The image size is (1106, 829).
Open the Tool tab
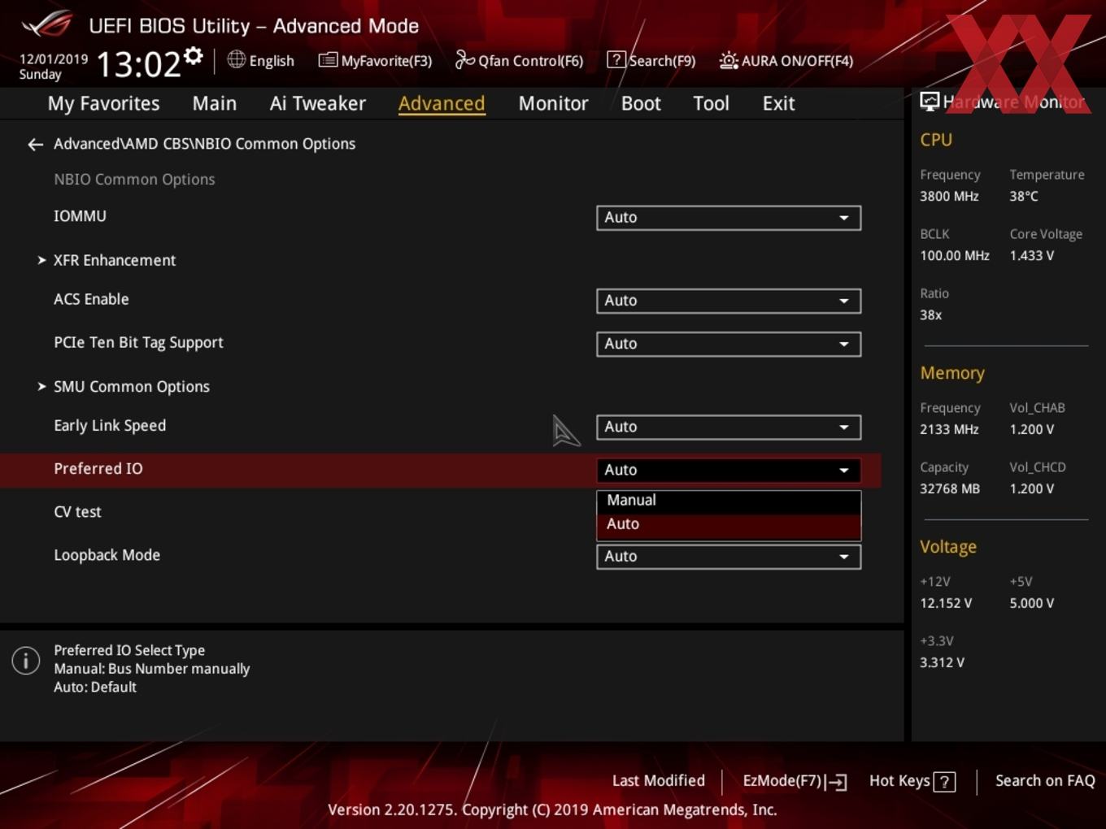[x=711, y=103]
